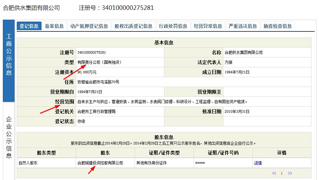
Task: Switch to the 备案信息 tab
Action: [x=54, y=26]
